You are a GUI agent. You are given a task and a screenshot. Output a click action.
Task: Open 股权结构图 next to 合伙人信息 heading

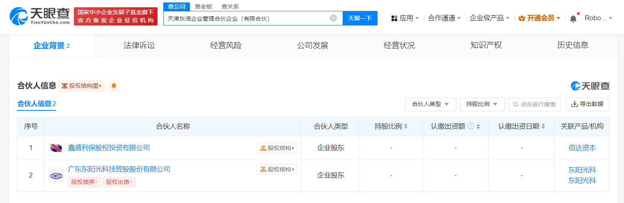click(82, 86)
